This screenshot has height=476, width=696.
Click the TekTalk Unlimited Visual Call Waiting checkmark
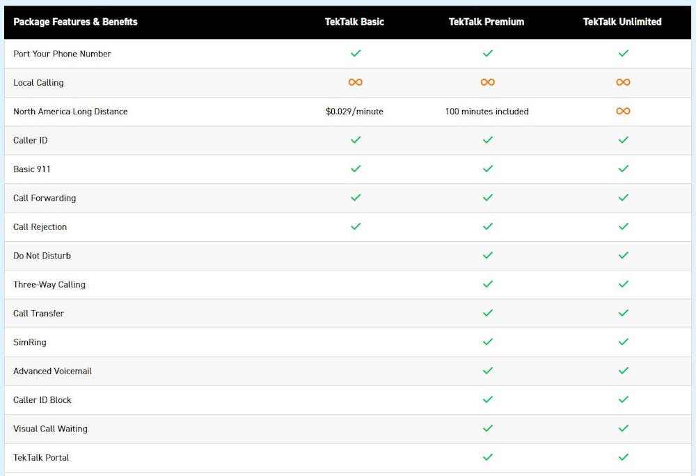point(623,429)
